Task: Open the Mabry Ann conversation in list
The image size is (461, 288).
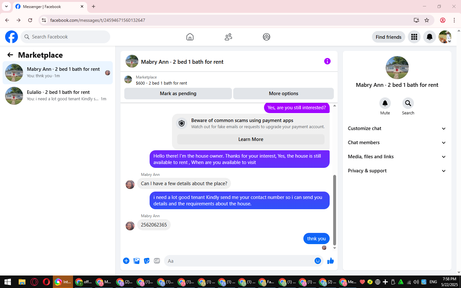Action: pos(58,73)
